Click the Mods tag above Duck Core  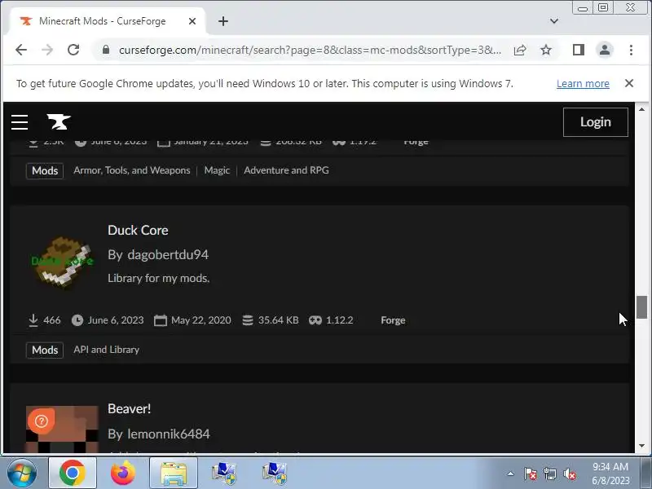45,171
